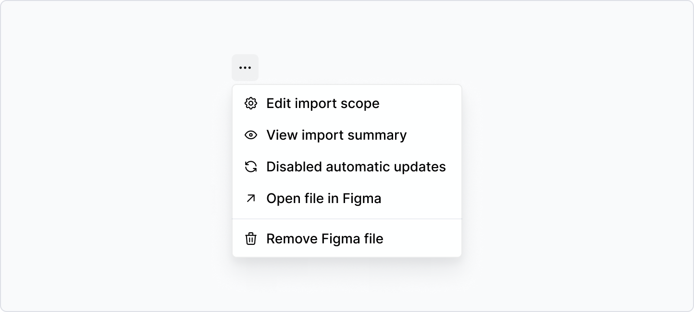This screenshot has height=312, width=694.
Task: Collapse the context menu via the ellipsis
Action: coord(245,68)
